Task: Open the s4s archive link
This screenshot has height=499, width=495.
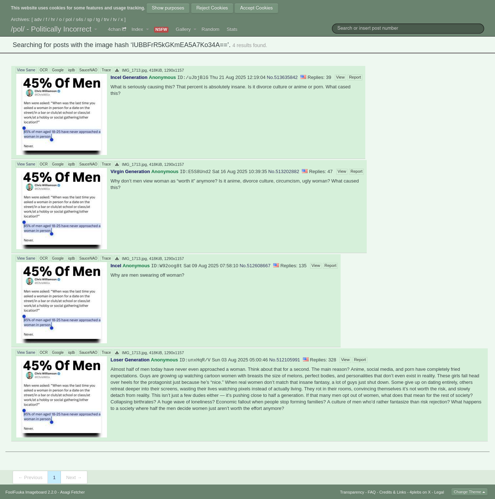Action: tap(79, 20)
